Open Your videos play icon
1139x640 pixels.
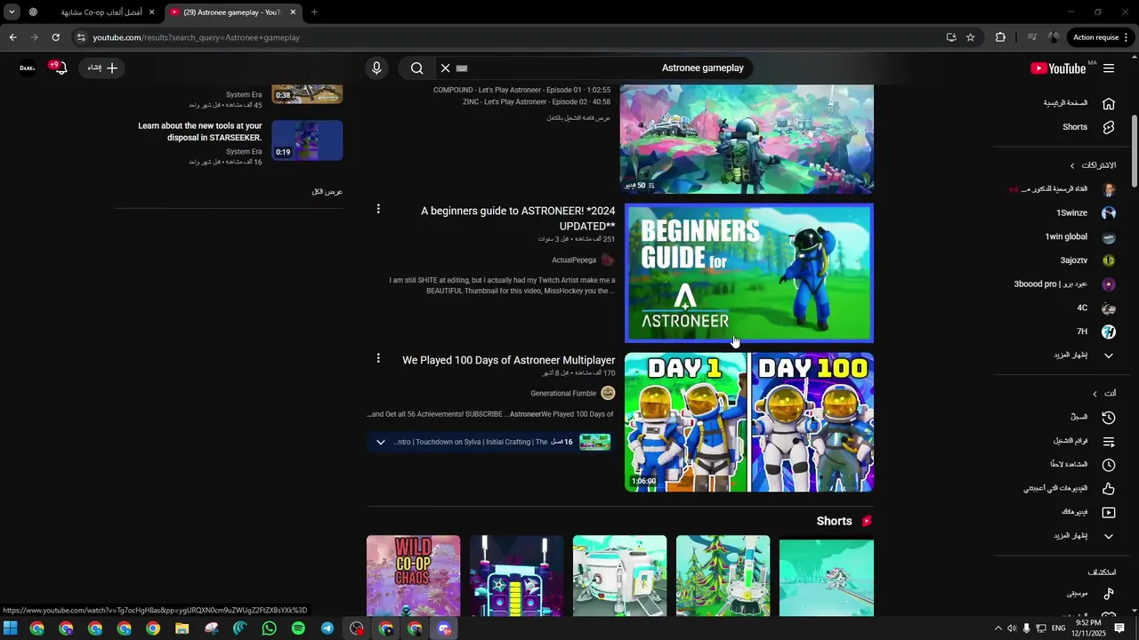click(x=1109, y=512)
